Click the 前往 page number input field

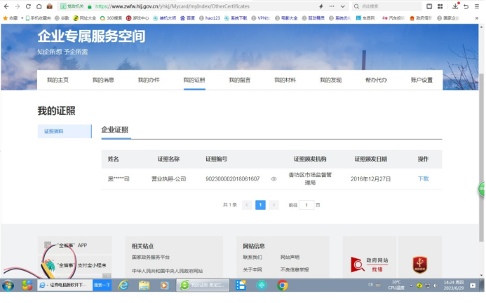pyautogui.click(x=306, y=205)
